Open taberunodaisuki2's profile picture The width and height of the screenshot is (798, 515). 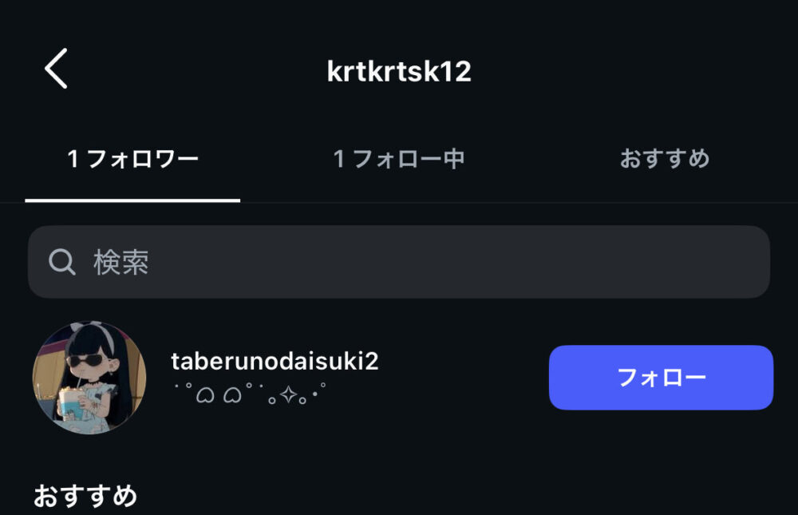click(89, 378)
